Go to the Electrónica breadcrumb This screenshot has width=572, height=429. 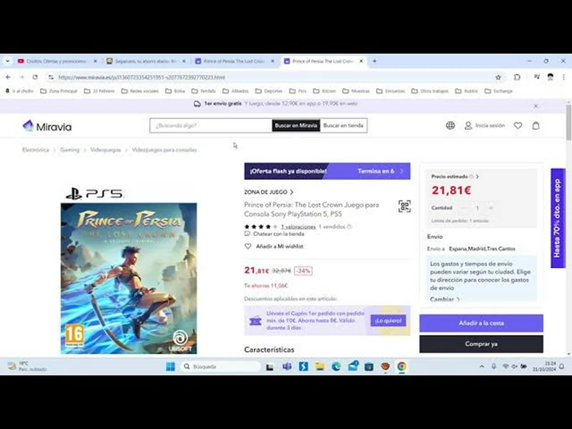(x=36, y=150)
